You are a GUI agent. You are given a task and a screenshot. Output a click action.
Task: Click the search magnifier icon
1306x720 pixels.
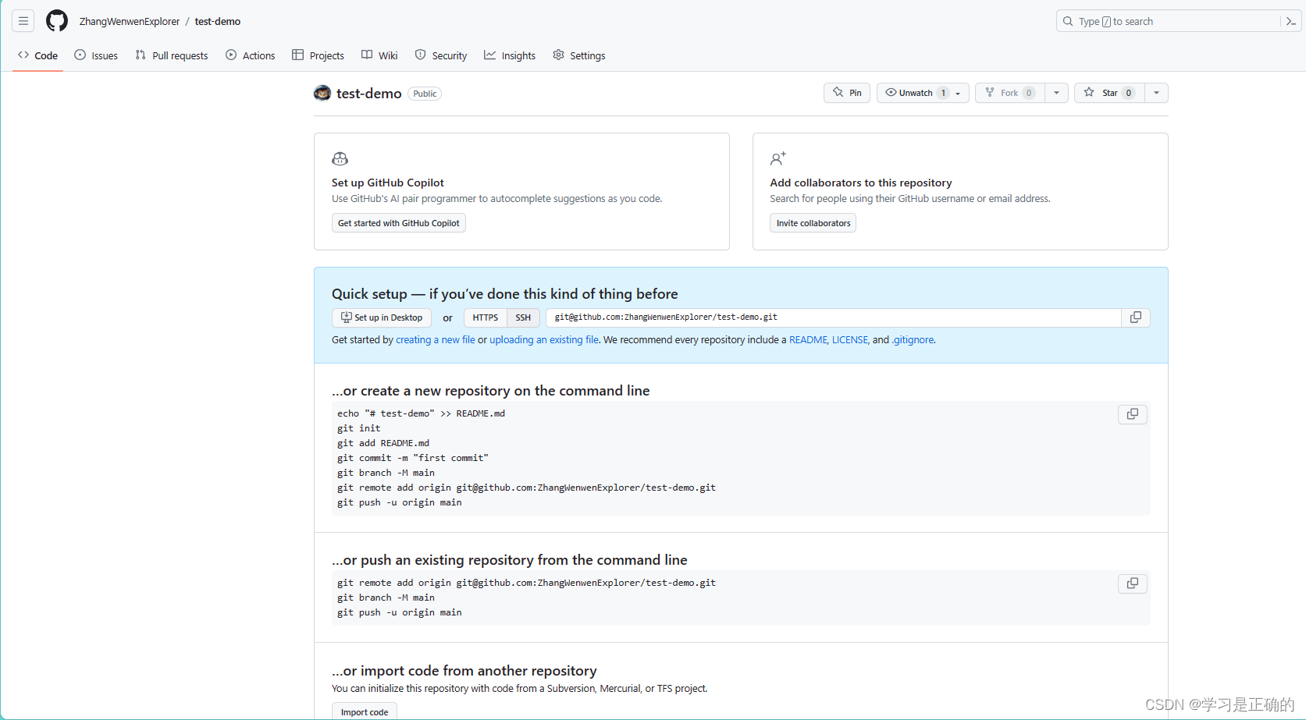tap(1068, 21)
